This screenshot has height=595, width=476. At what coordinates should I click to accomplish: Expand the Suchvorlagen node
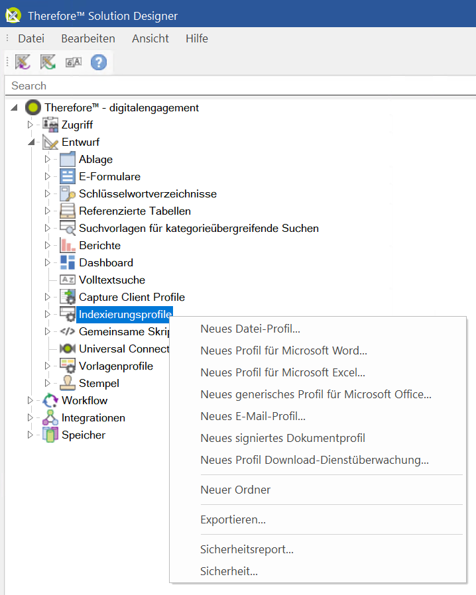point(47,228)
